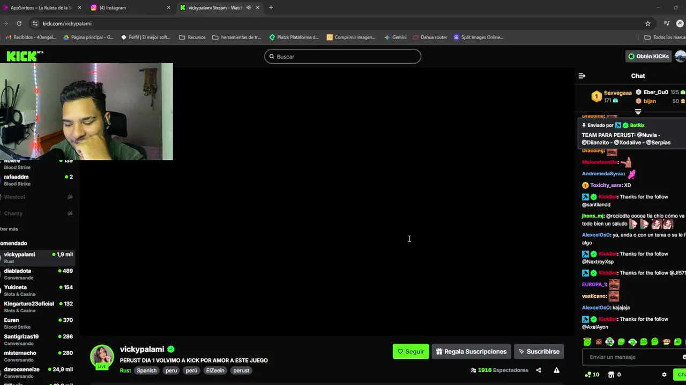This screenshot has width=686, height=385.
Task: Close the Instagram tab
Action: tap(168, 7)
